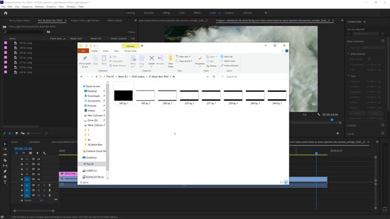Toggle lock on the Master track

[x=22, y=200]
